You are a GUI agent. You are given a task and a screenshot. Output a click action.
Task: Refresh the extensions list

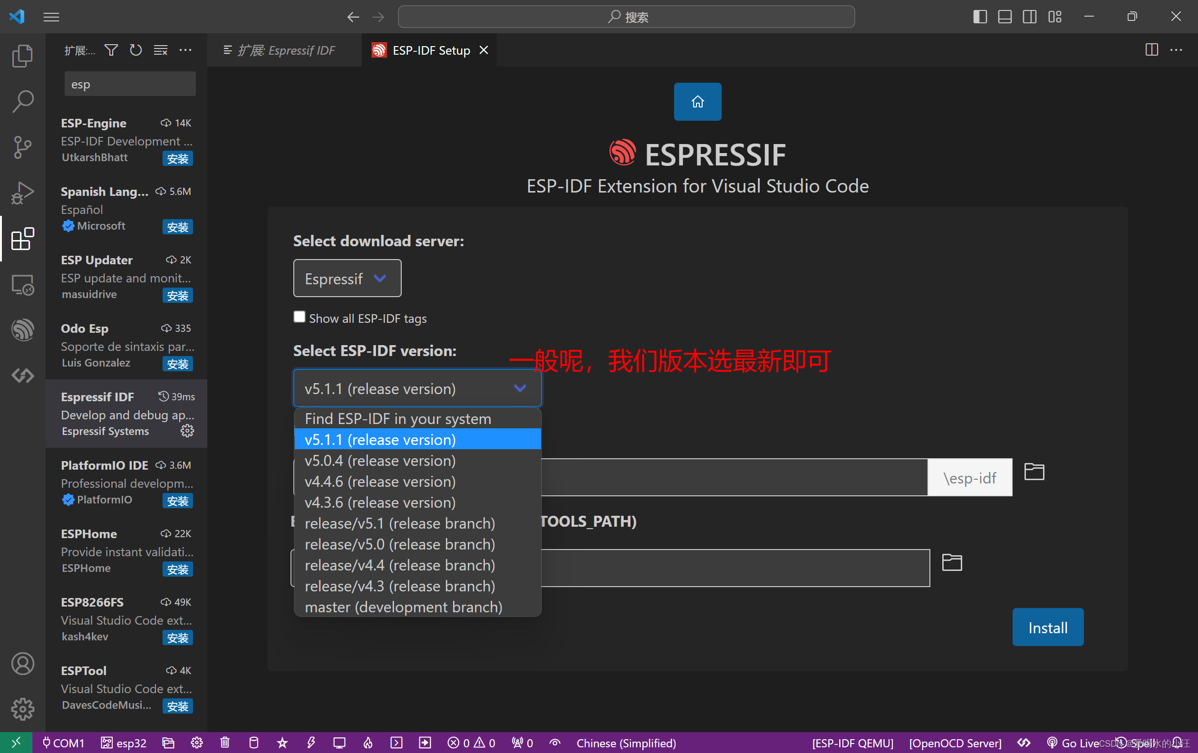pyautogui.click(x=136, y=50)
